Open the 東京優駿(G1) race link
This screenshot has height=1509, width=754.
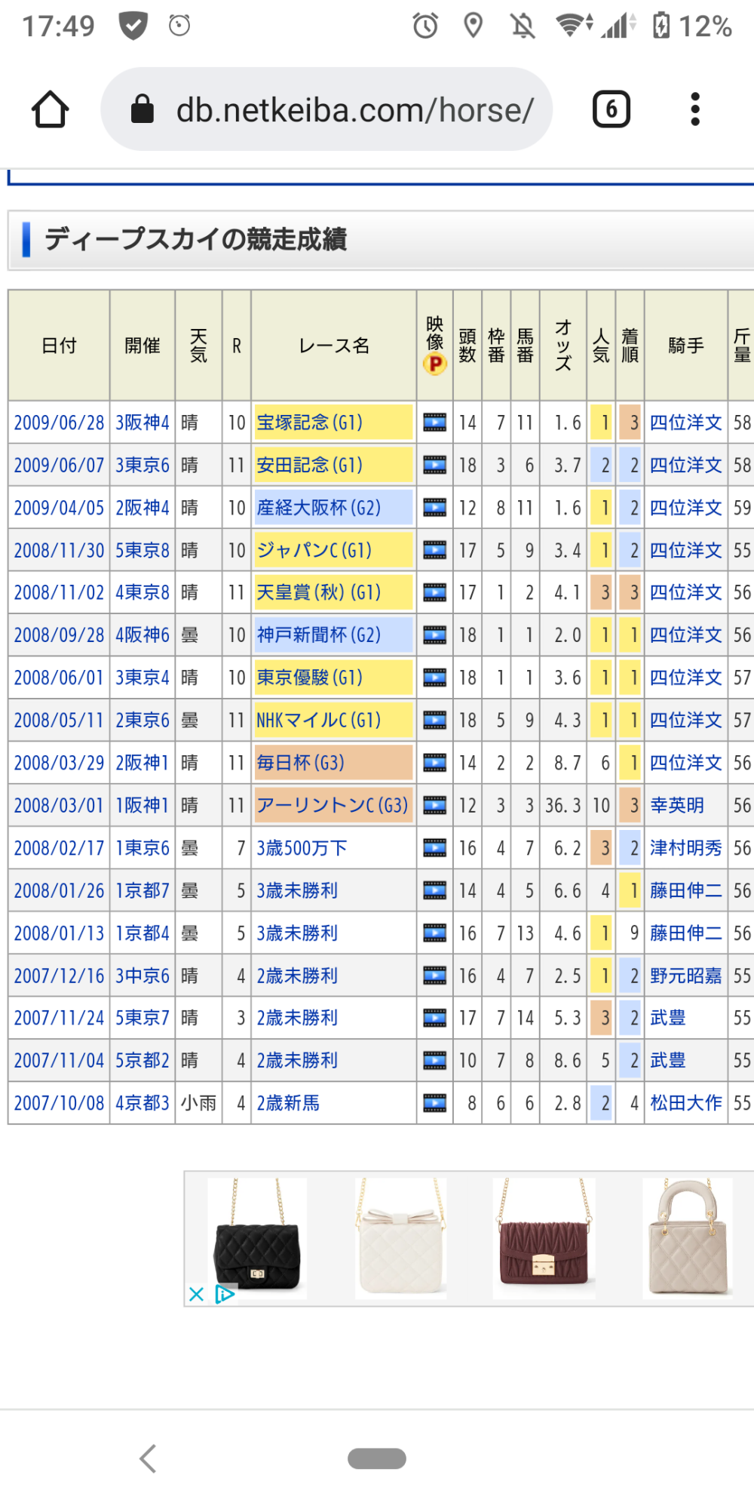coord(310,678)
